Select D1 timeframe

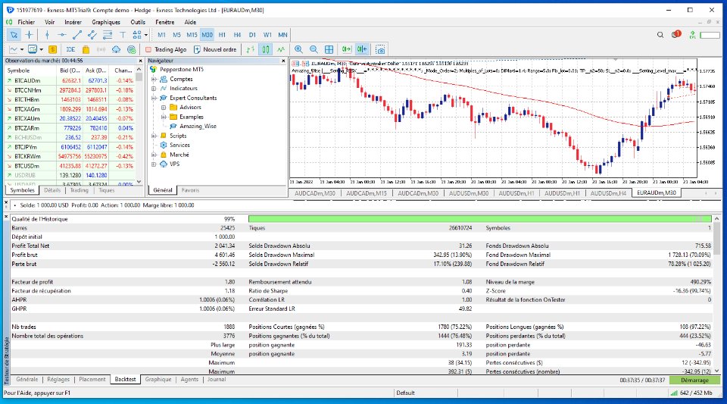(x=252, y=35)
